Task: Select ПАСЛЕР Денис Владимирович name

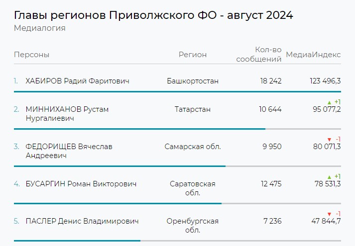Action: pyautogui.click(x=82, y=221)
